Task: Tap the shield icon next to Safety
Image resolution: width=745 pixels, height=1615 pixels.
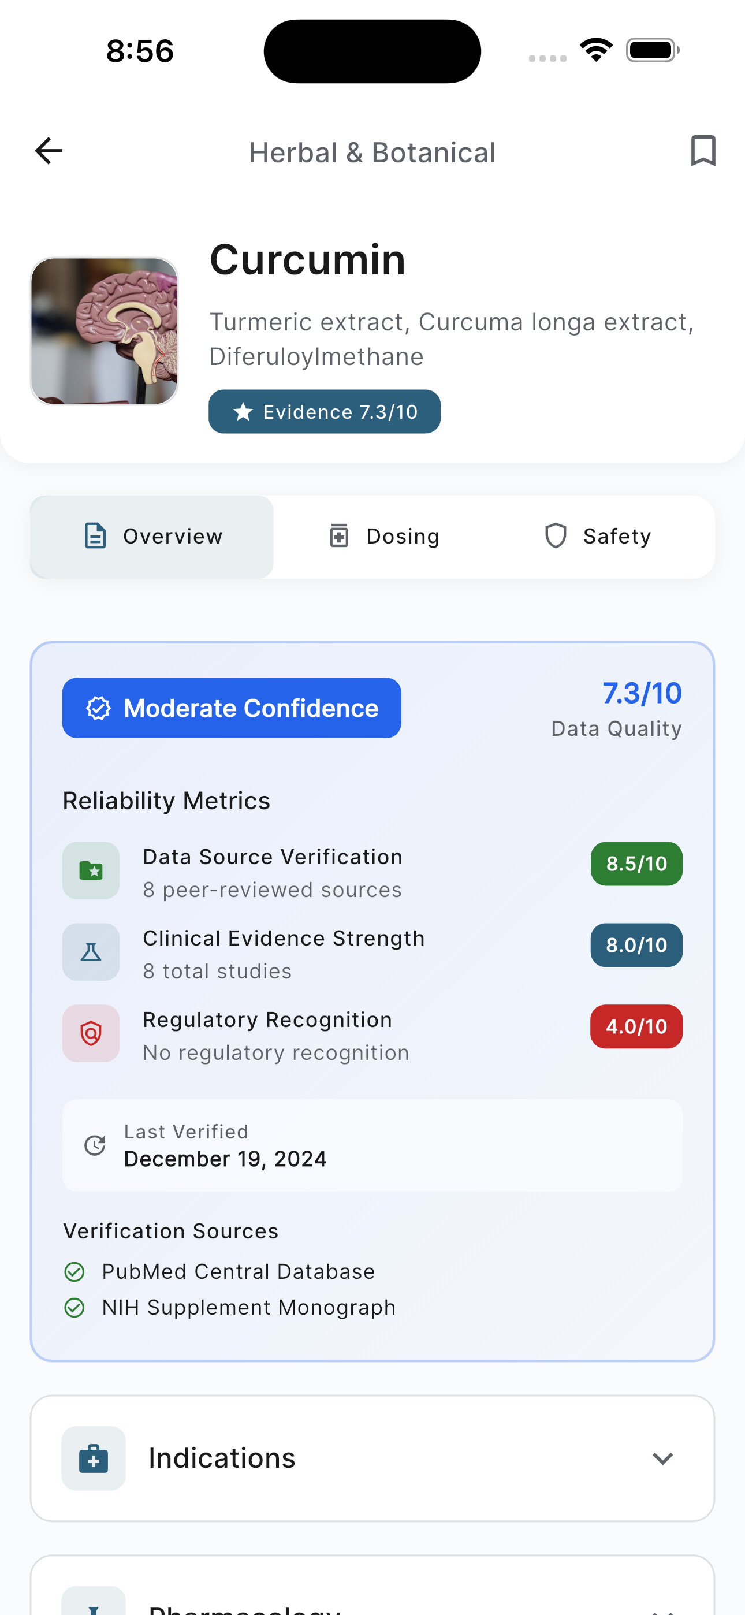Action: coord(556,536)
